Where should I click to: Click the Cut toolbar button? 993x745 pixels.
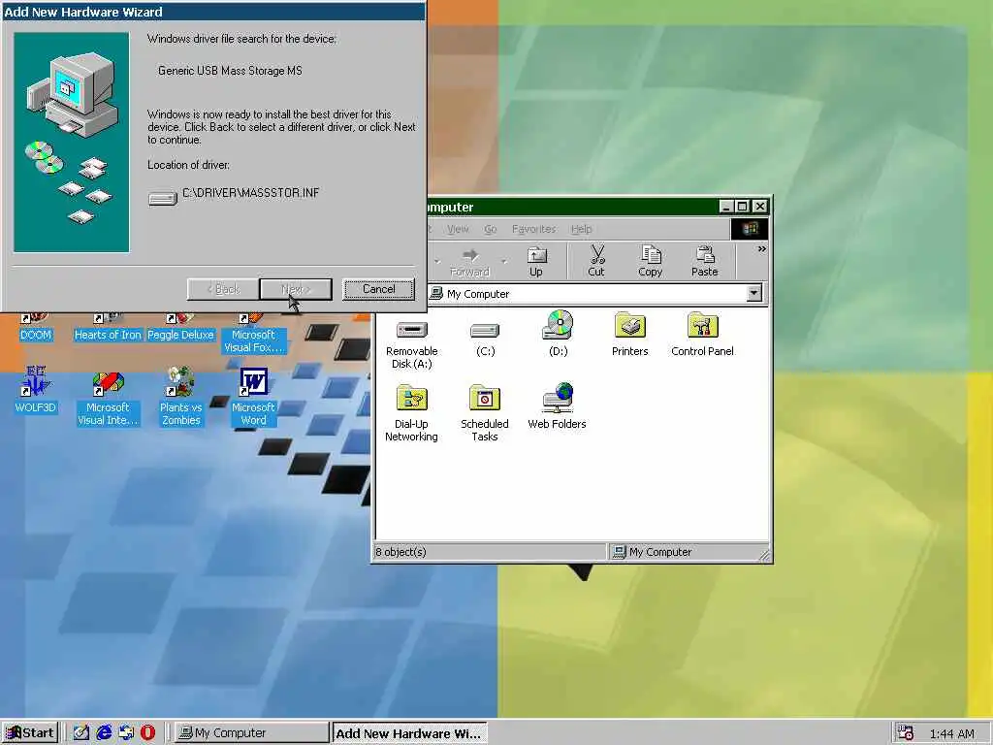(596, 262)
